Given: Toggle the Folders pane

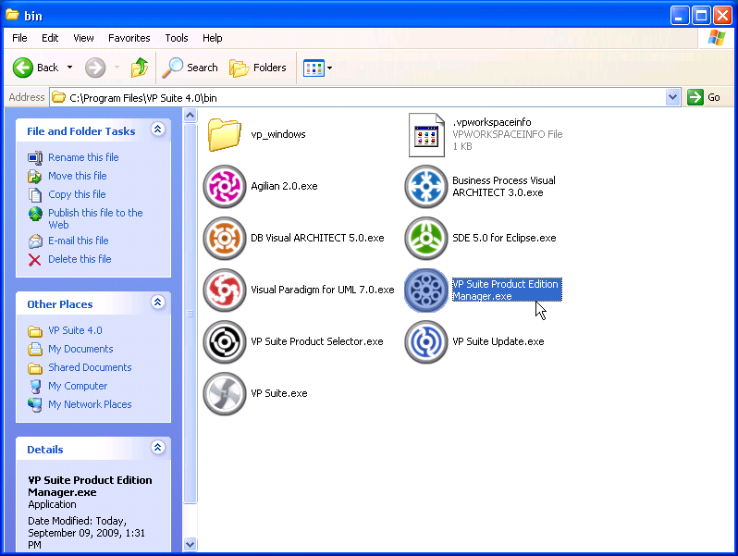Looking at the screenshot, I should (258, 68).
